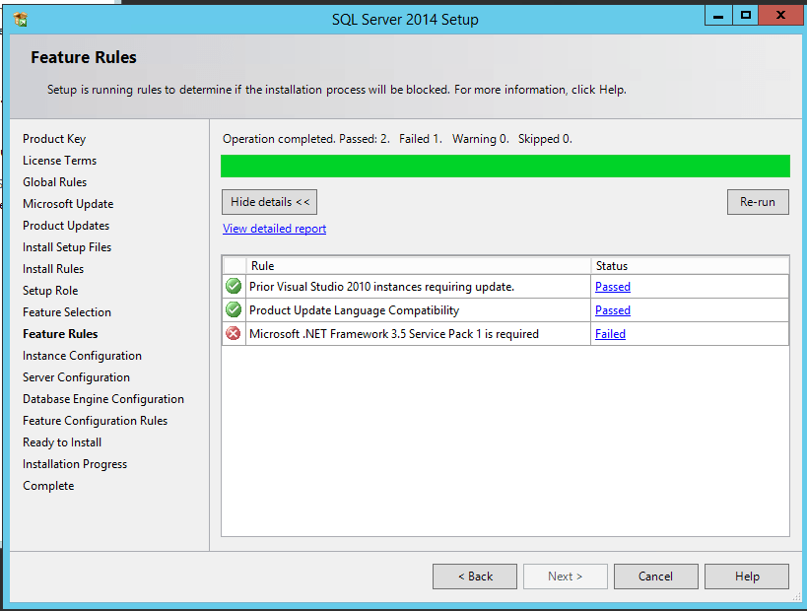Select Global Rules step in sidebar

pos(54,182)
